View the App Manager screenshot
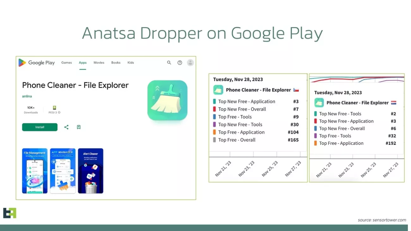 [63, 171]
